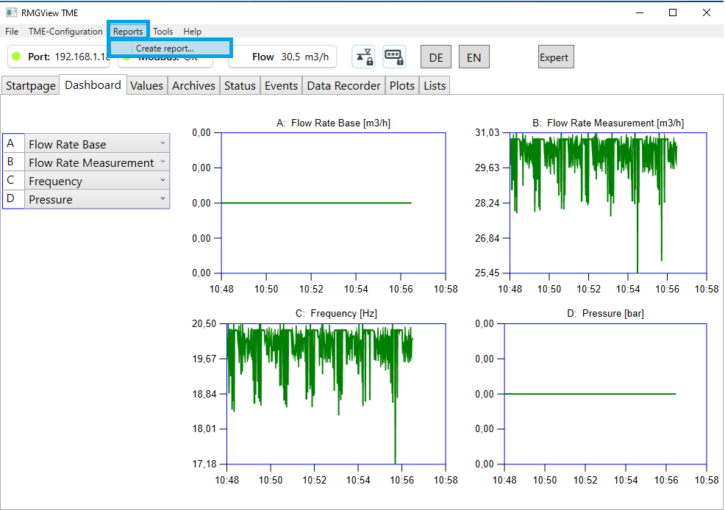Click the 19,67 axis value on chart C

point(204,359)
